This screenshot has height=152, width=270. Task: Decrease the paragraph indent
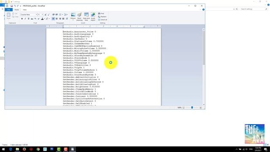pos(54,15)
